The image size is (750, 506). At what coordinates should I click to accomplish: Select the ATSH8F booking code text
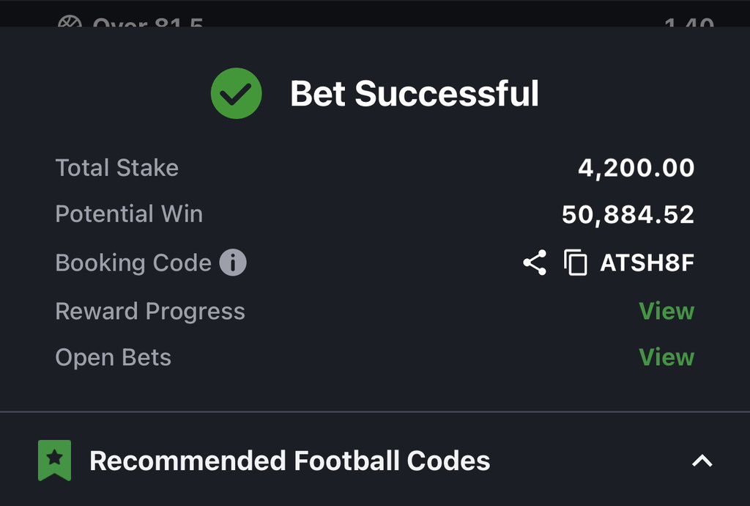pos(647,263)
